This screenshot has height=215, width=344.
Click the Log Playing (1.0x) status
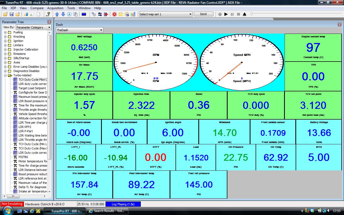[123, 204]
